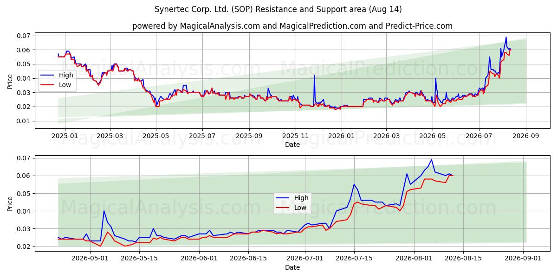Click the '0.01' y-axis value on top chart
This screenshot has width=557, height=278.
pos(23,121)
